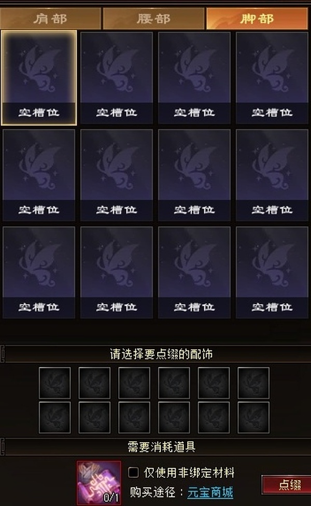Choose first butterfly slot in the middle row
This screenshot has height=506, width=311.
39,175
